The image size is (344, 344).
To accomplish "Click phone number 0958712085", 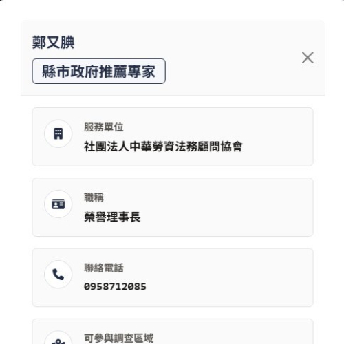I will tap(115, 287).
